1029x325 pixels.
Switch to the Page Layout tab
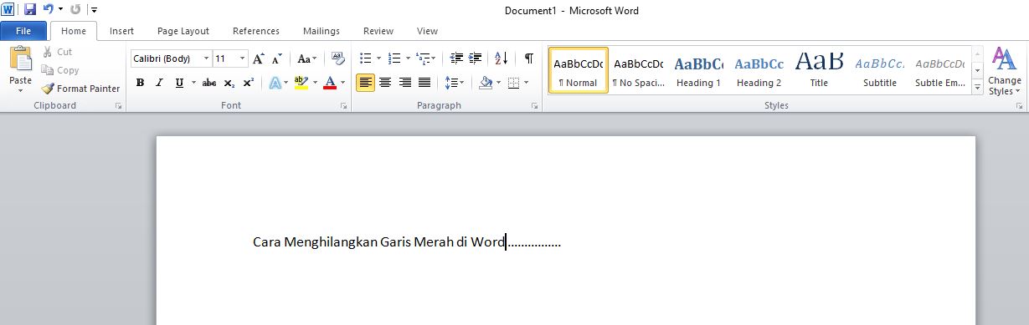pos(183,31)
